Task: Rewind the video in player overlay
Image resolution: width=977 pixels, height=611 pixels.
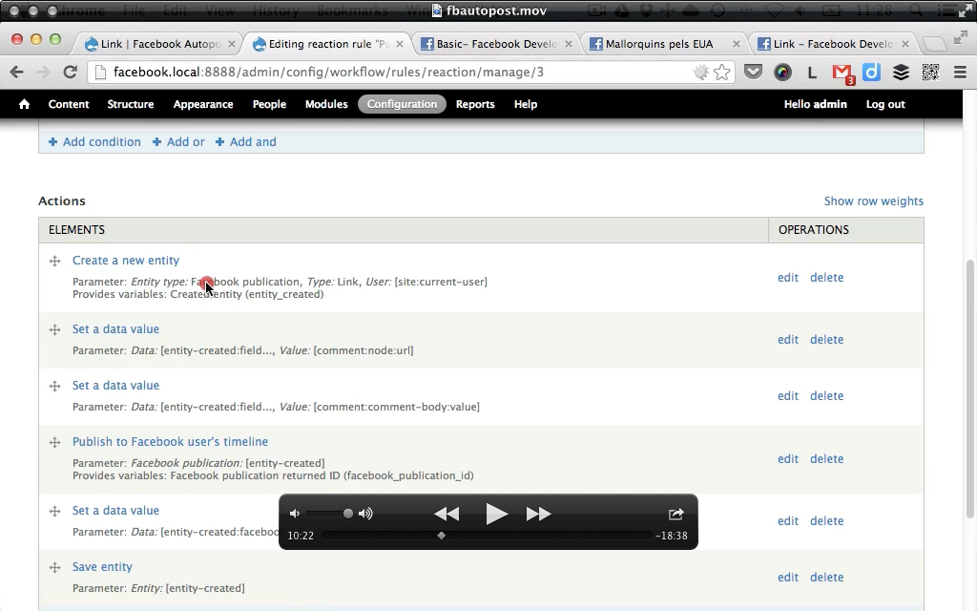Action: (x=447, y=514)
